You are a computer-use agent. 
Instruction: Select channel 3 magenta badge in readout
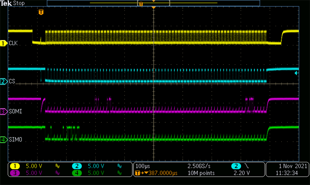point(15,173)
